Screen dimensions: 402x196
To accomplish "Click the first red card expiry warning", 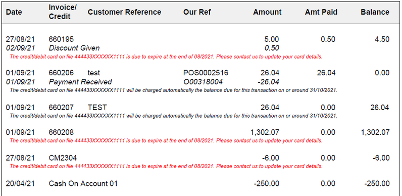I will click(166, 57).
